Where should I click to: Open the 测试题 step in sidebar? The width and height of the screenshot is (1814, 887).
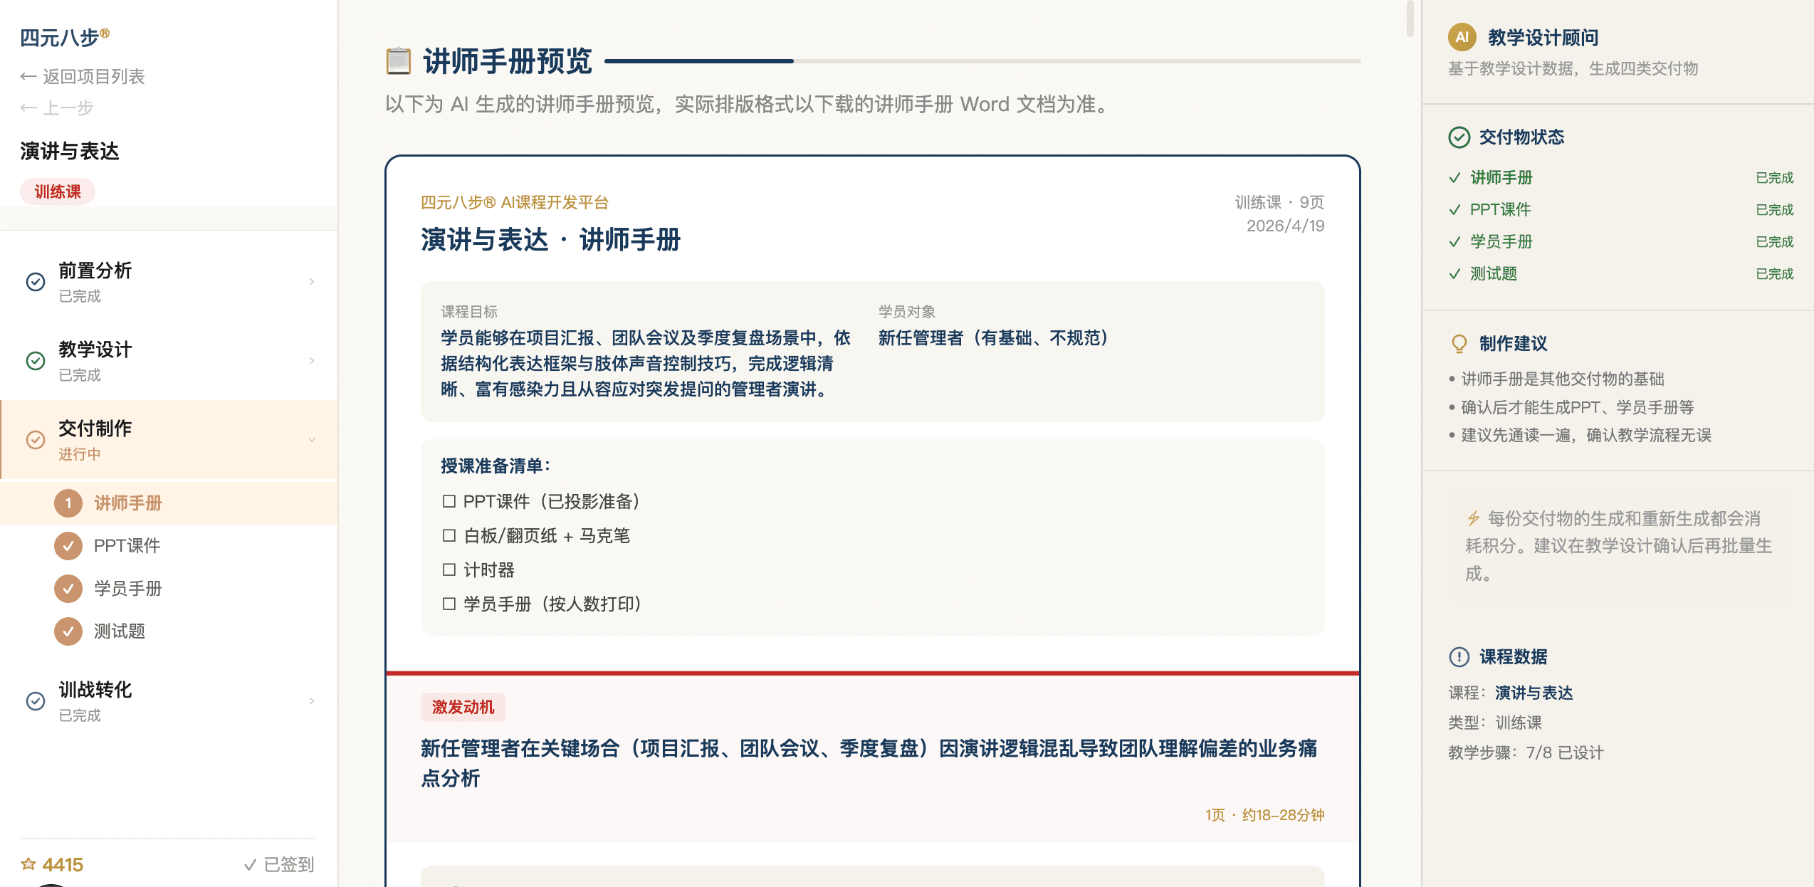point(121,631)
